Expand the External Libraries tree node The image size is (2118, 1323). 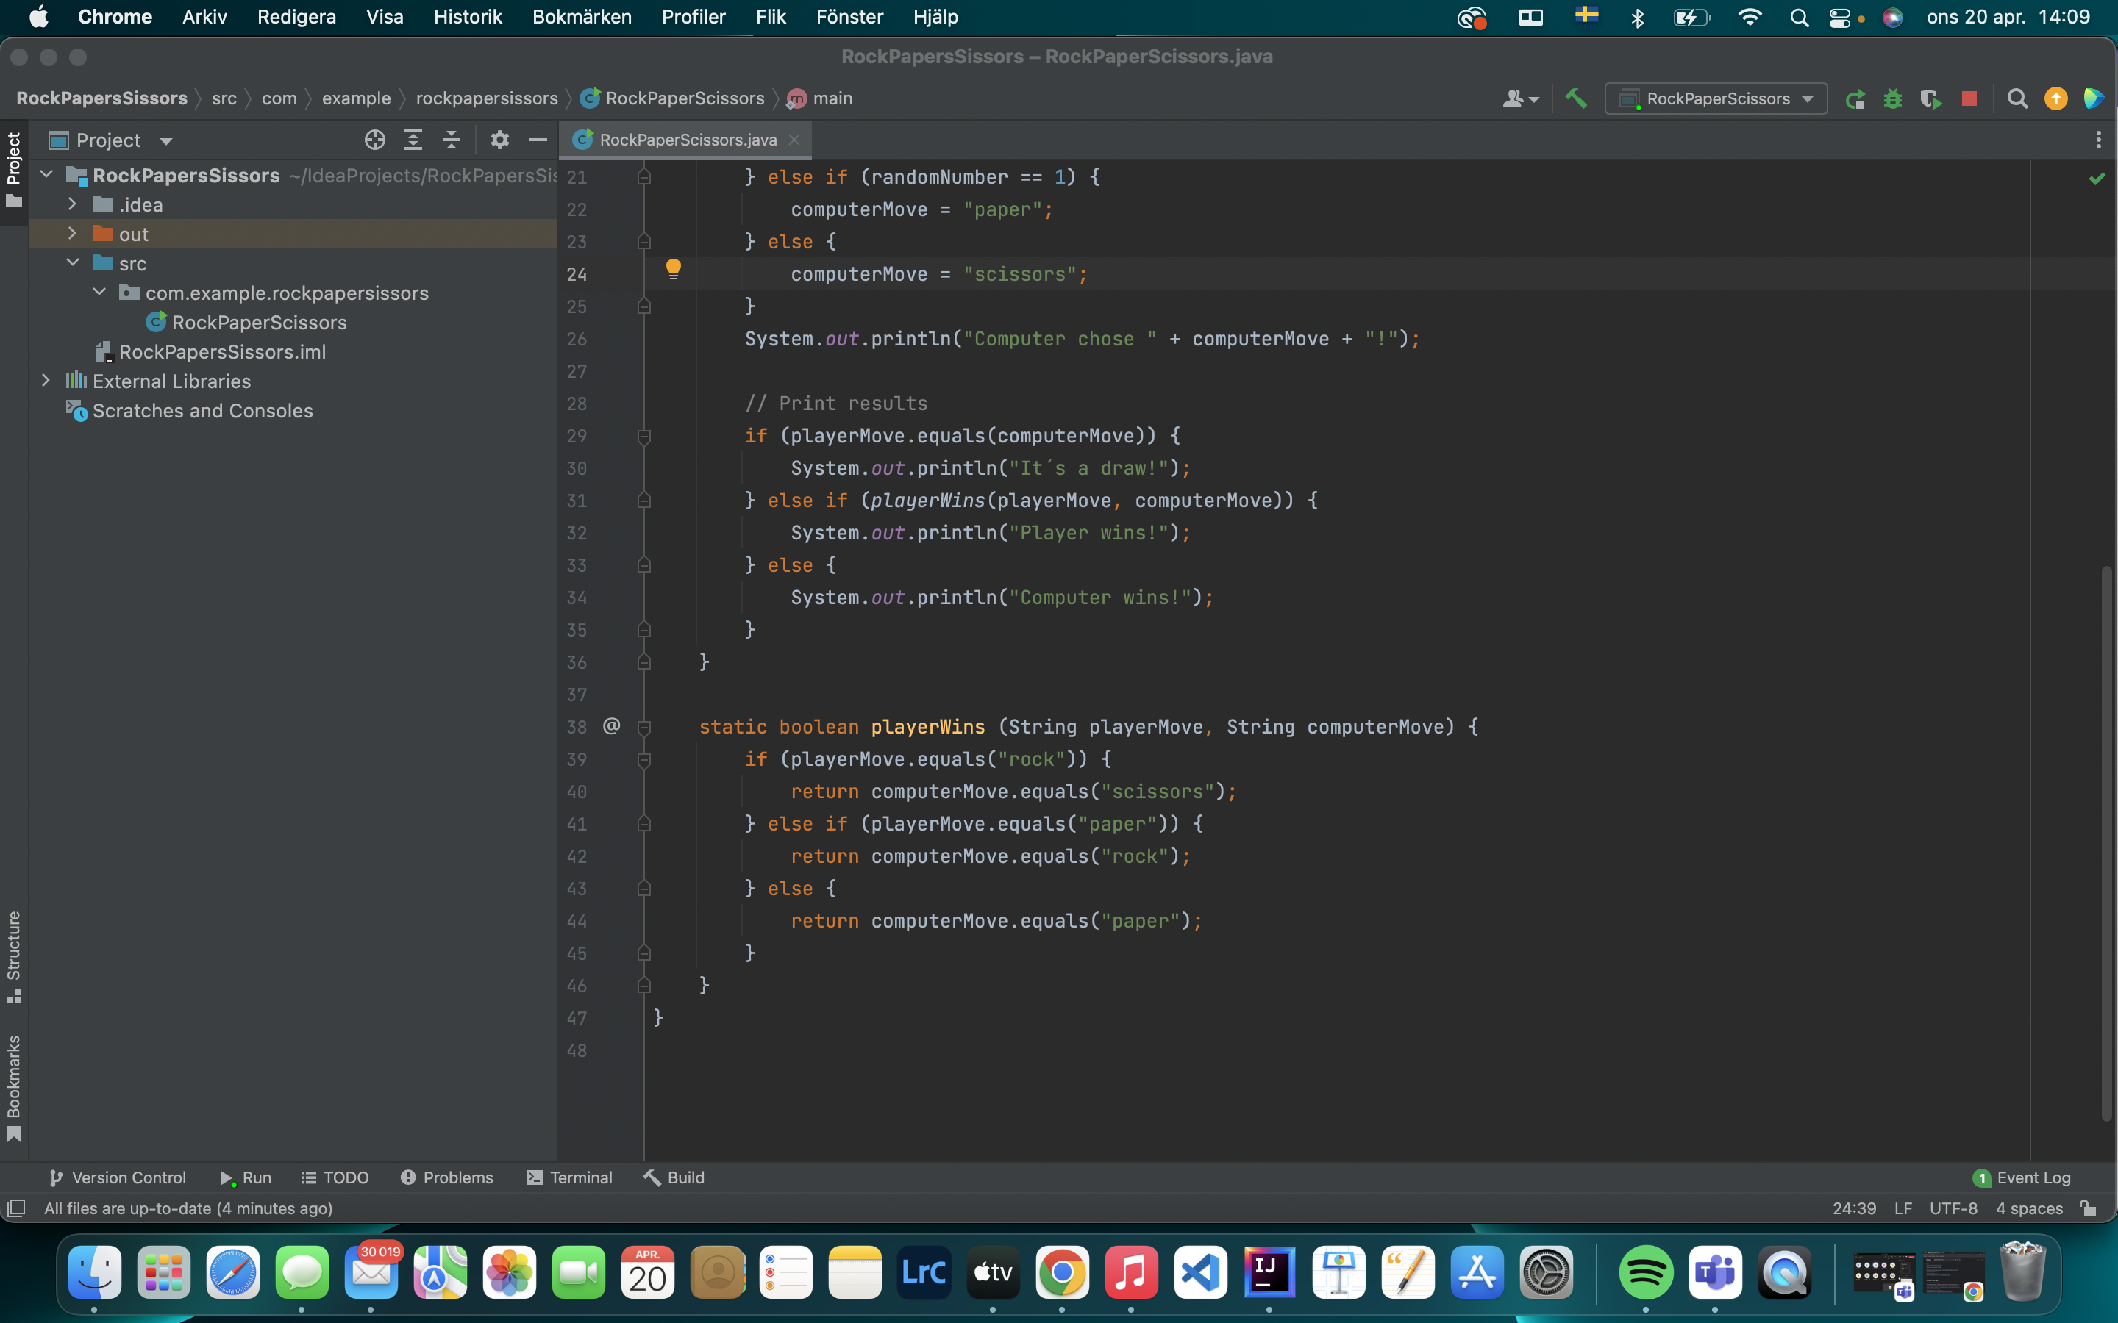click(46, 381)
